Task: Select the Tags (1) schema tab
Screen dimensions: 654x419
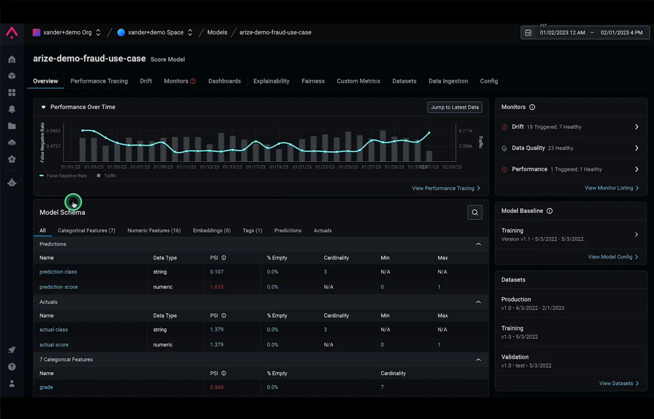Action: [x=252, y=231]
